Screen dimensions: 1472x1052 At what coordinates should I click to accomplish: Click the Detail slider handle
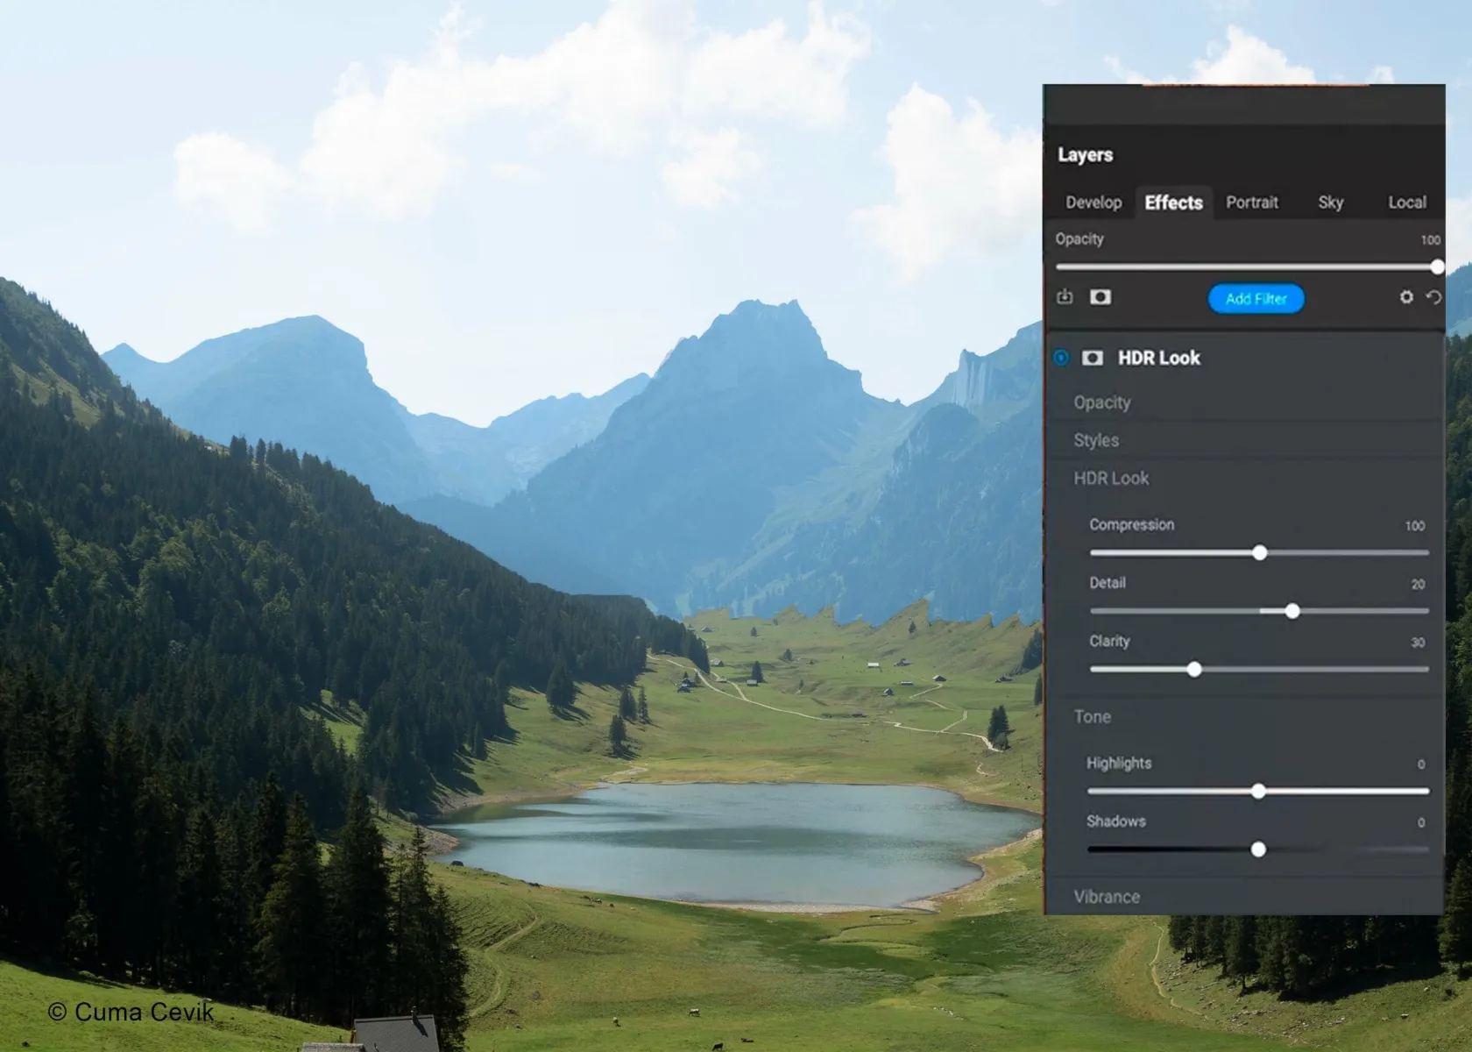(x=1292, y=611)
